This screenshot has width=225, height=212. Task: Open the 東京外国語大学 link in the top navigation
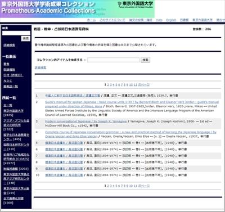coord(202,20)
